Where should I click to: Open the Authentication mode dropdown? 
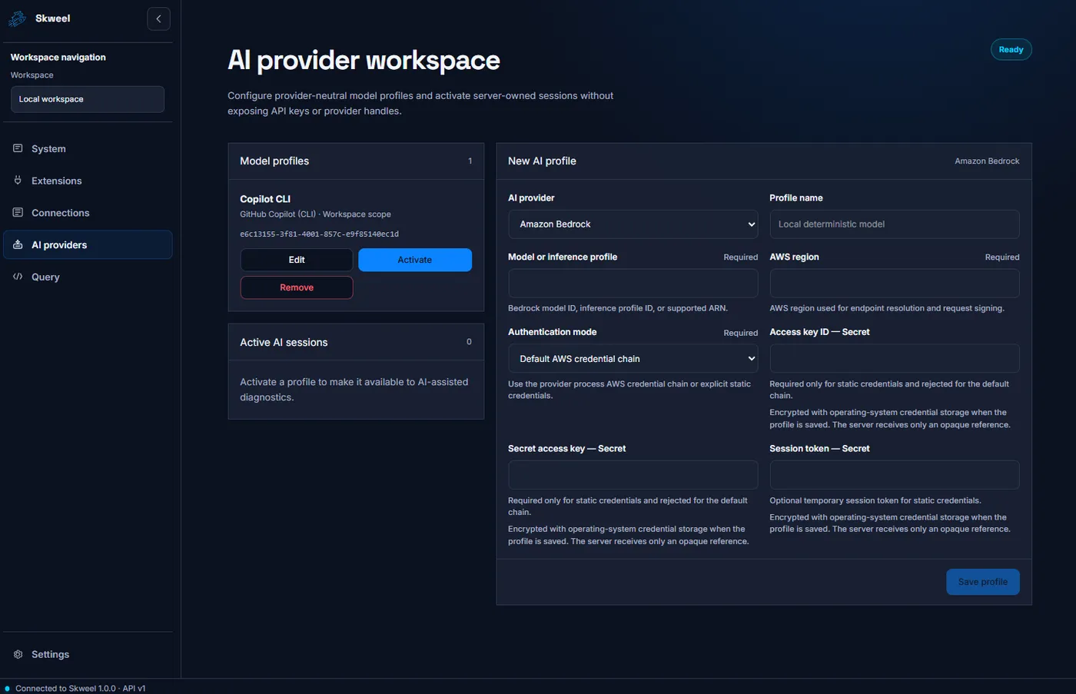click(x=633, y=359)
